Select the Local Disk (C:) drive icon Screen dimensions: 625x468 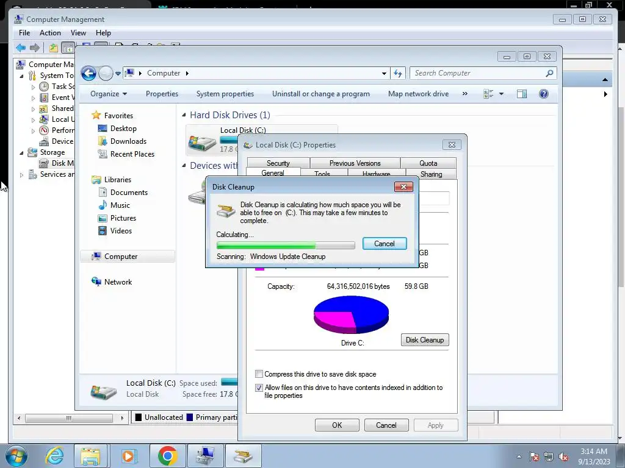(x=202, y=142)
